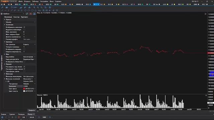Close the Volume indicator panel
The image size is (214, 120).
click(x=206, y=95)
